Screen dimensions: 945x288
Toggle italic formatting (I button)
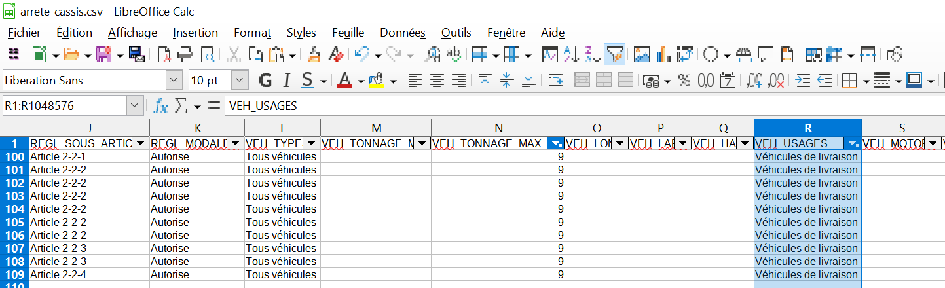click(286, 81)
